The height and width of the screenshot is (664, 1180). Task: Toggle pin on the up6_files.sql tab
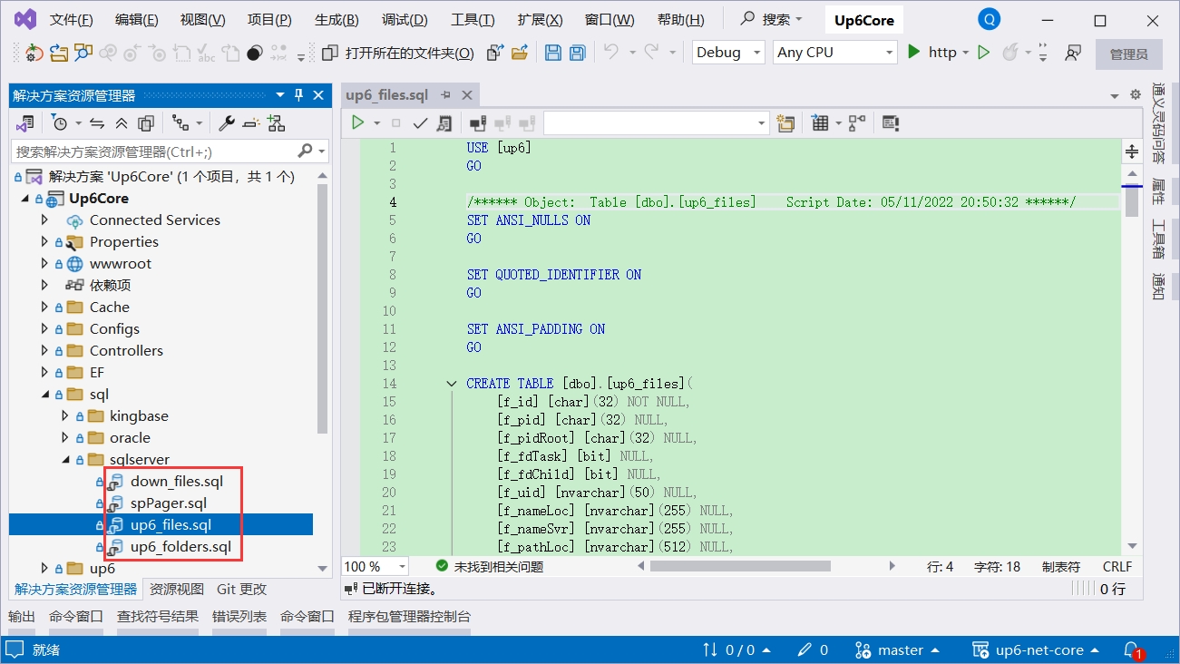(x=446, y=95)
